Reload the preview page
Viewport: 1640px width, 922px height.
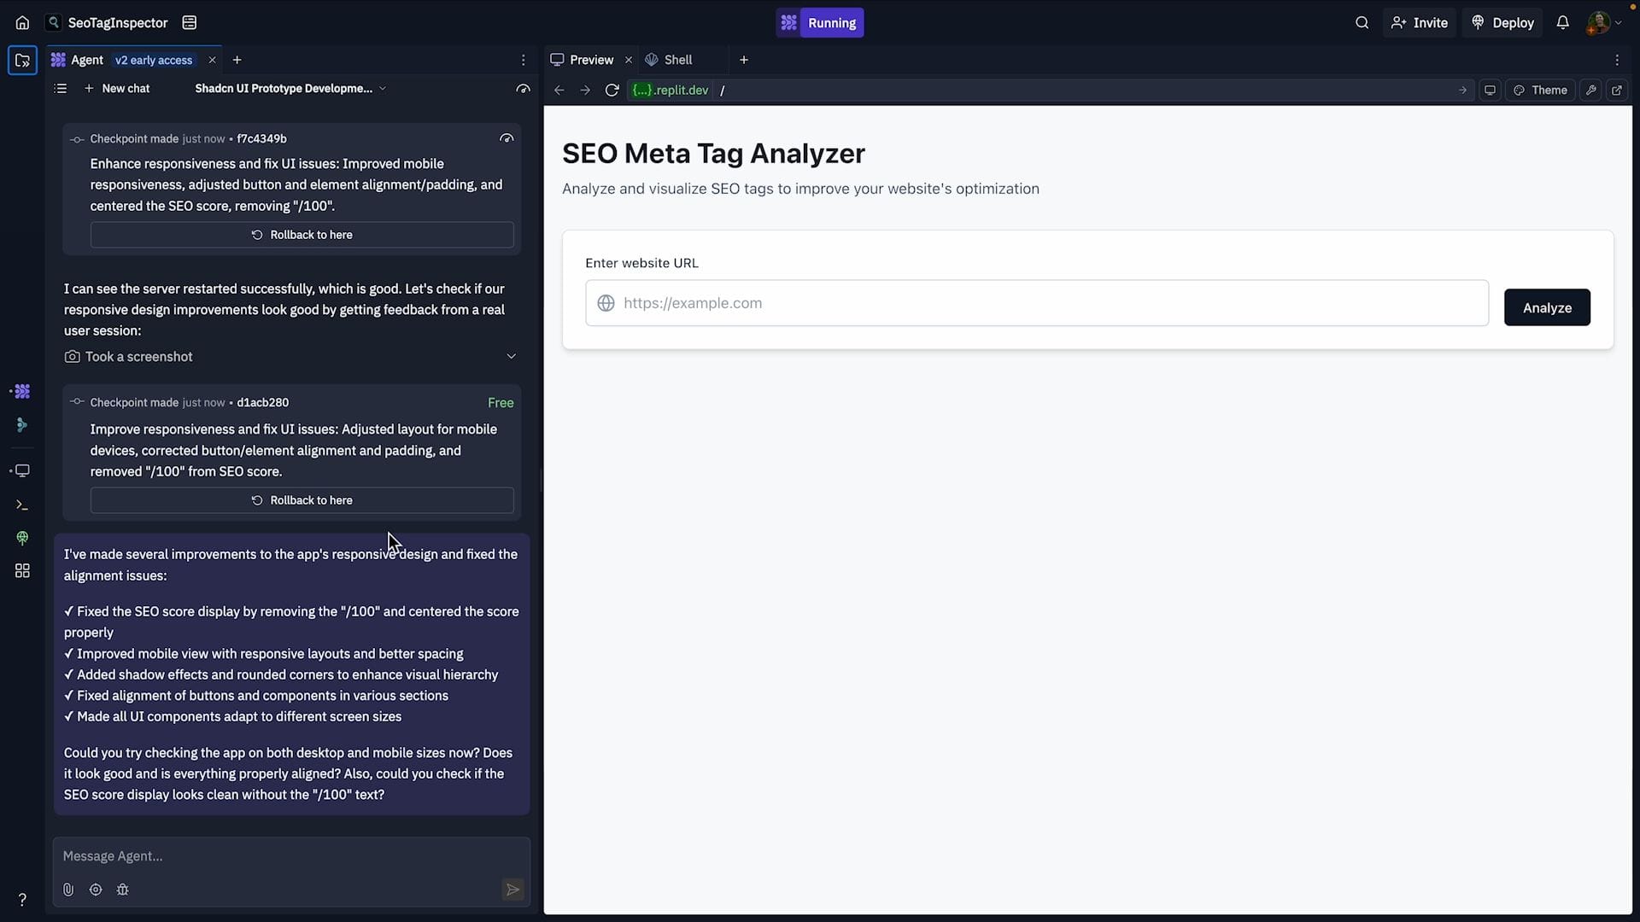click(x=612, y=90)
